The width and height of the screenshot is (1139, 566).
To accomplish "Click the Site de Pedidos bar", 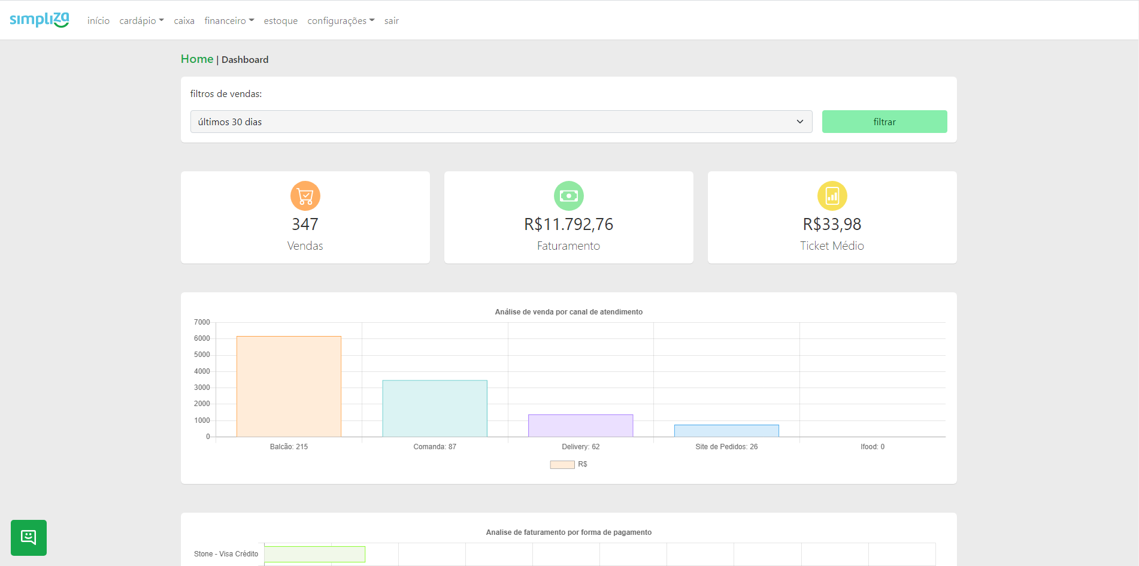I will (726, 431).
